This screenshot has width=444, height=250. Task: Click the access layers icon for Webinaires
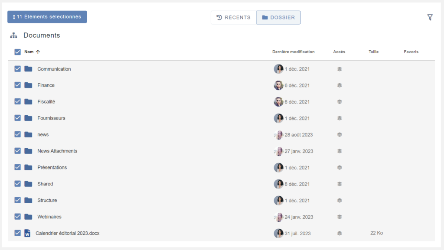click(x=340, y=217)
